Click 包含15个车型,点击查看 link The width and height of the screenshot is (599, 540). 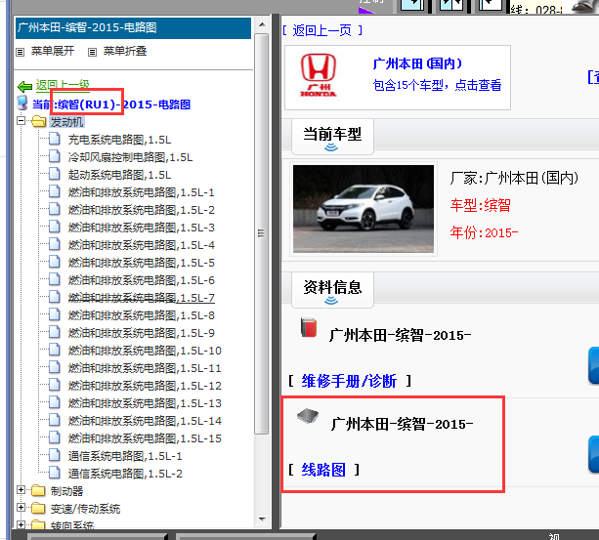(437, 85)
